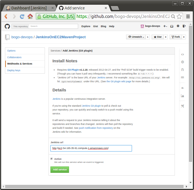Image resolution: width=194 pixels, height=190 pixels.
Task: Click the Jenkins link in Details paragraph
Action: (x=57, y=99)
